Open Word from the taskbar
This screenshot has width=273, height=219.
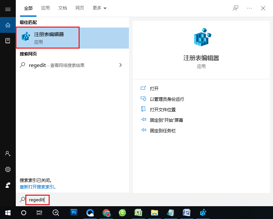[x=186, y=212]
